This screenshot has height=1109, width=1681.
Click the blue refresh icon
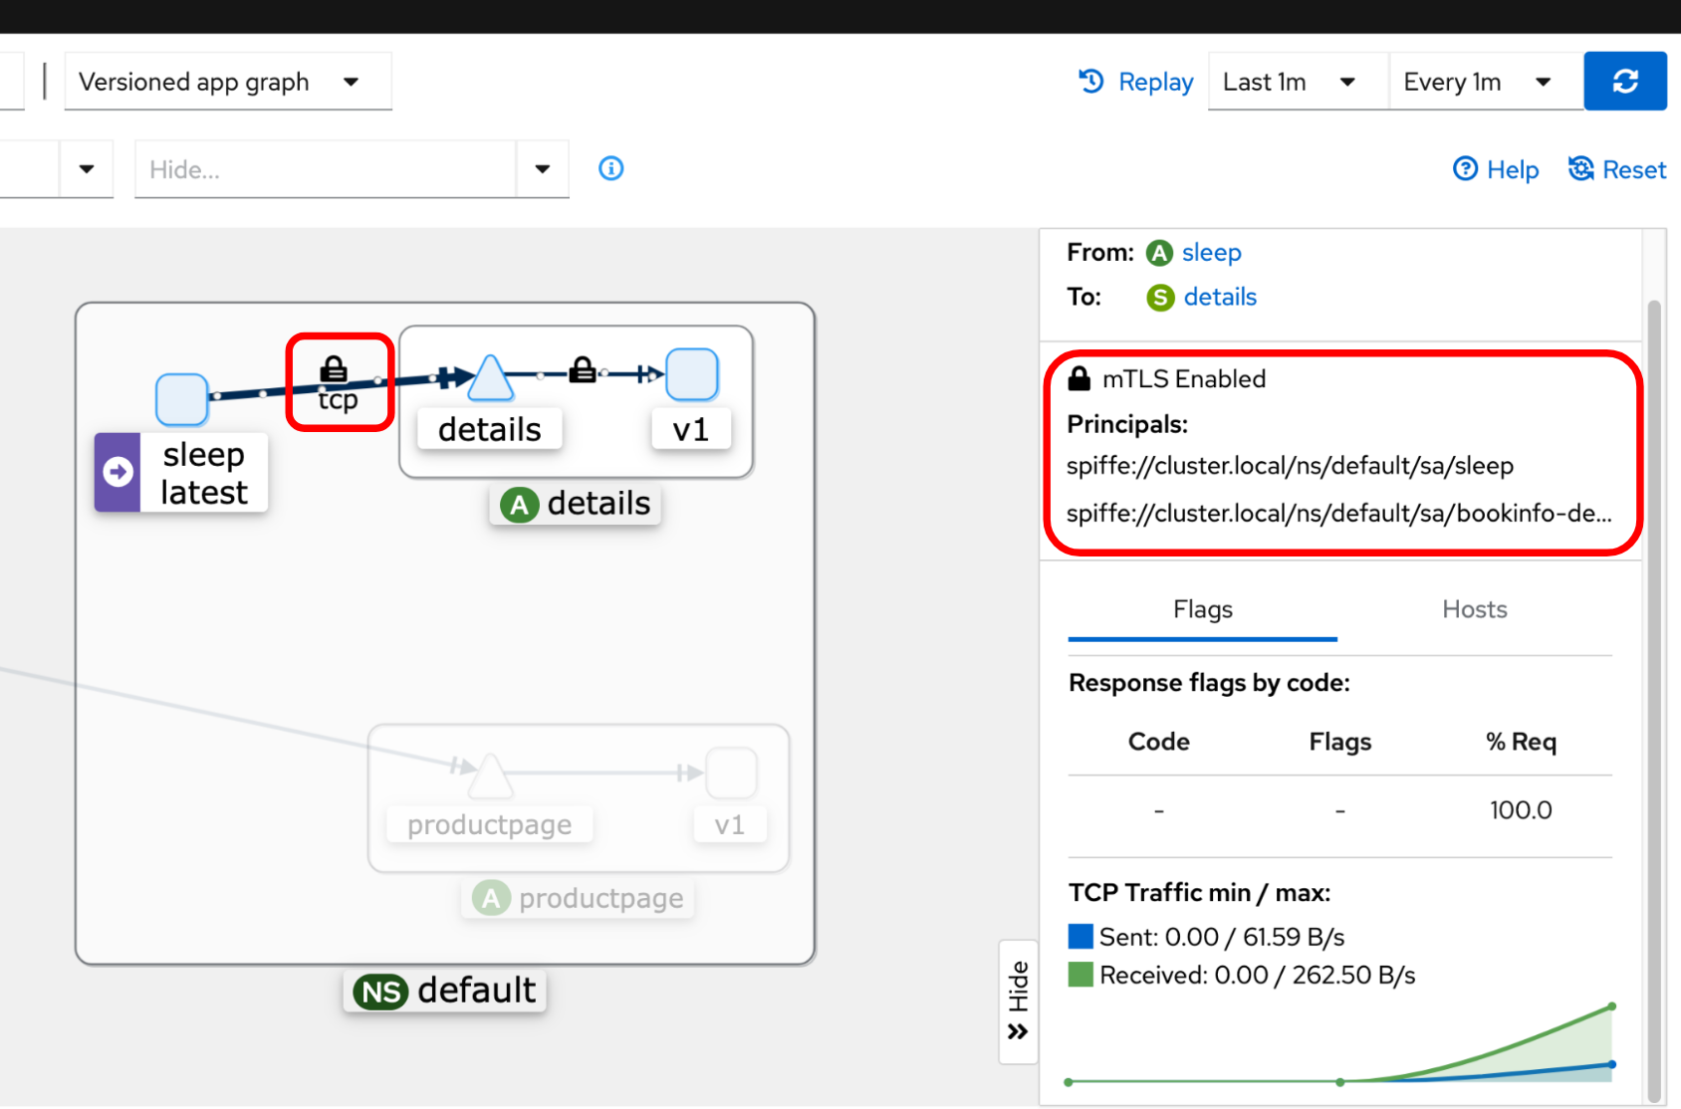[x=1625, y=81]
